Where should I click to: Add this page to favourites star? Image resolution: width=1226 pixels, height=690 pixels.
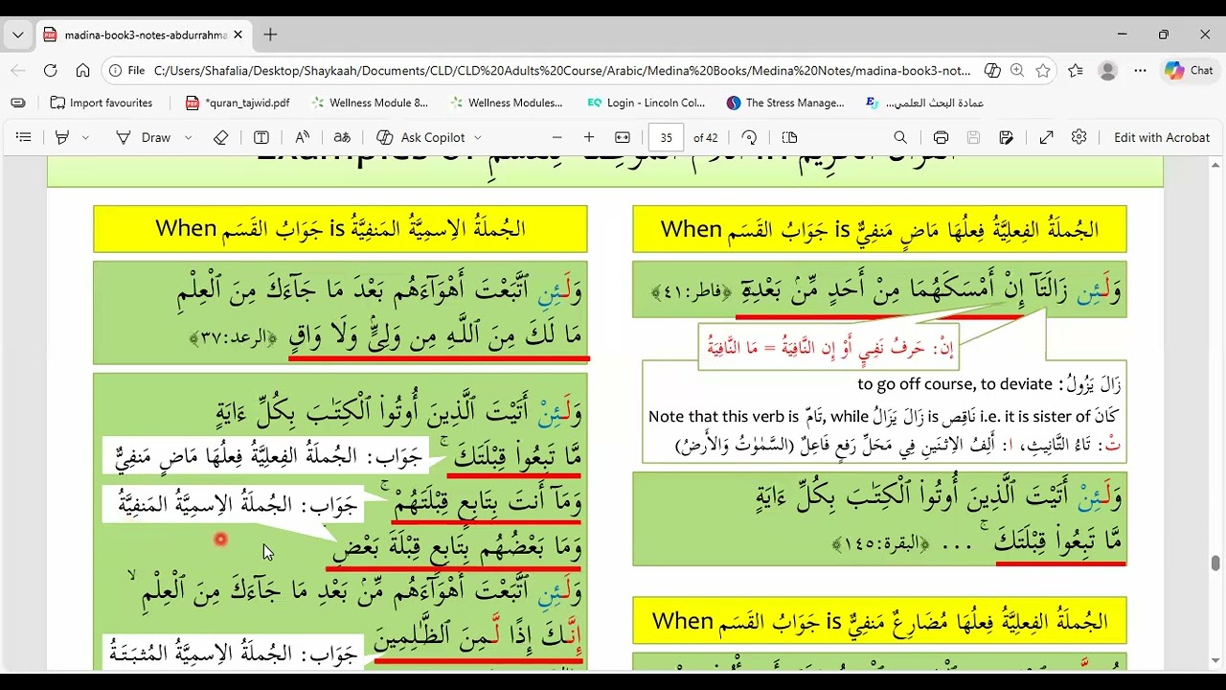1043,70
